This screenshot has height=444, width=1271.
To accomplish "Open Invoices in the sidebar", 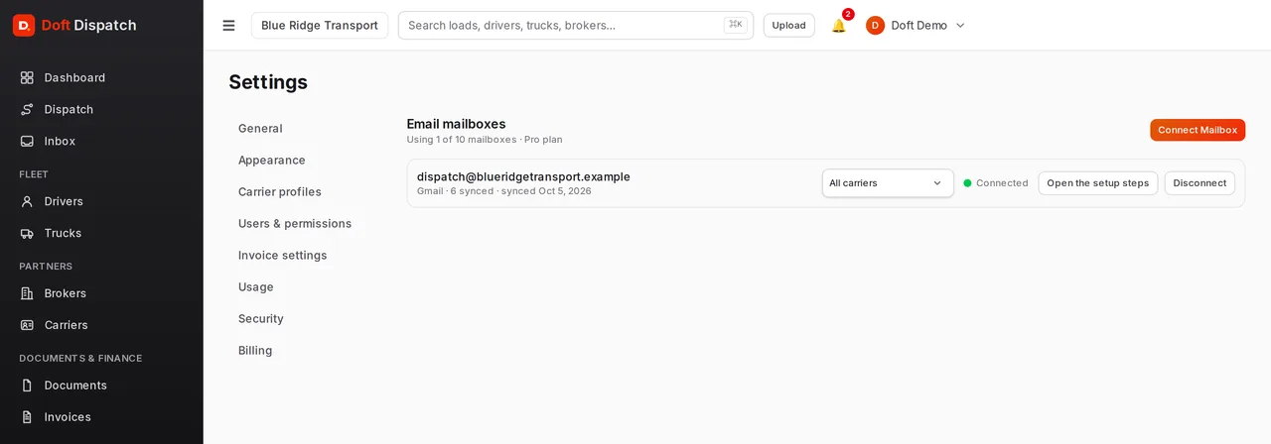I will coord(68,417).
